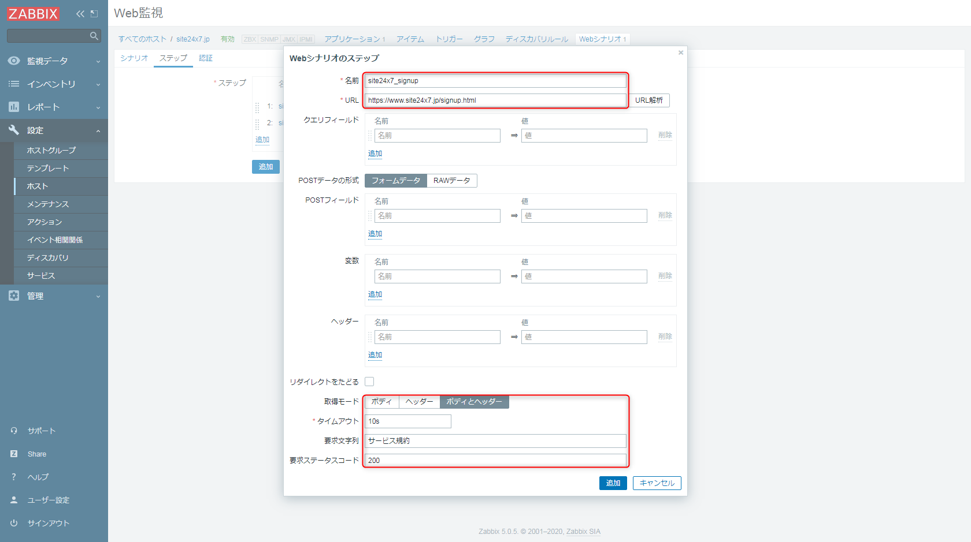Click the ZABBIX logo
This screenshot has height=542, width=971.
[x=33, y=14]
